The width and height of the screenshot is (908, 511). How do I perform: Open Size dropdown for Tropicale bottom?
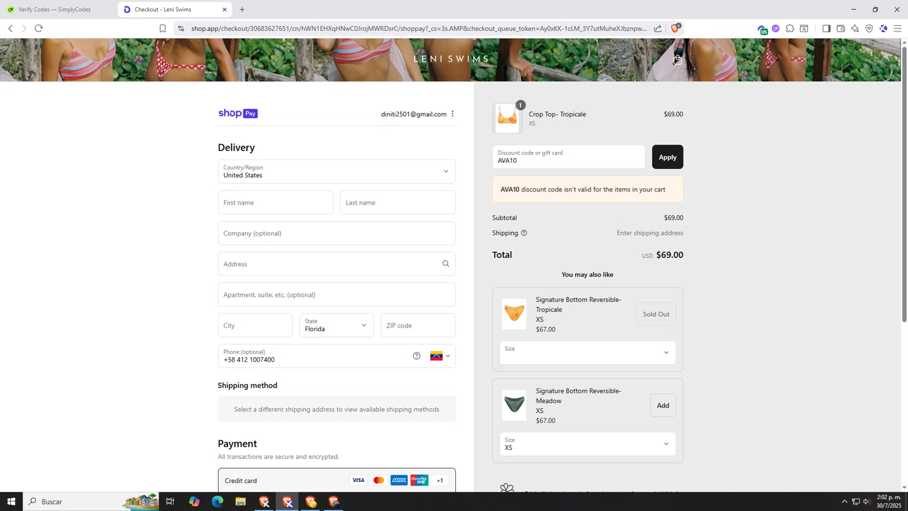[x=587, y=352]
